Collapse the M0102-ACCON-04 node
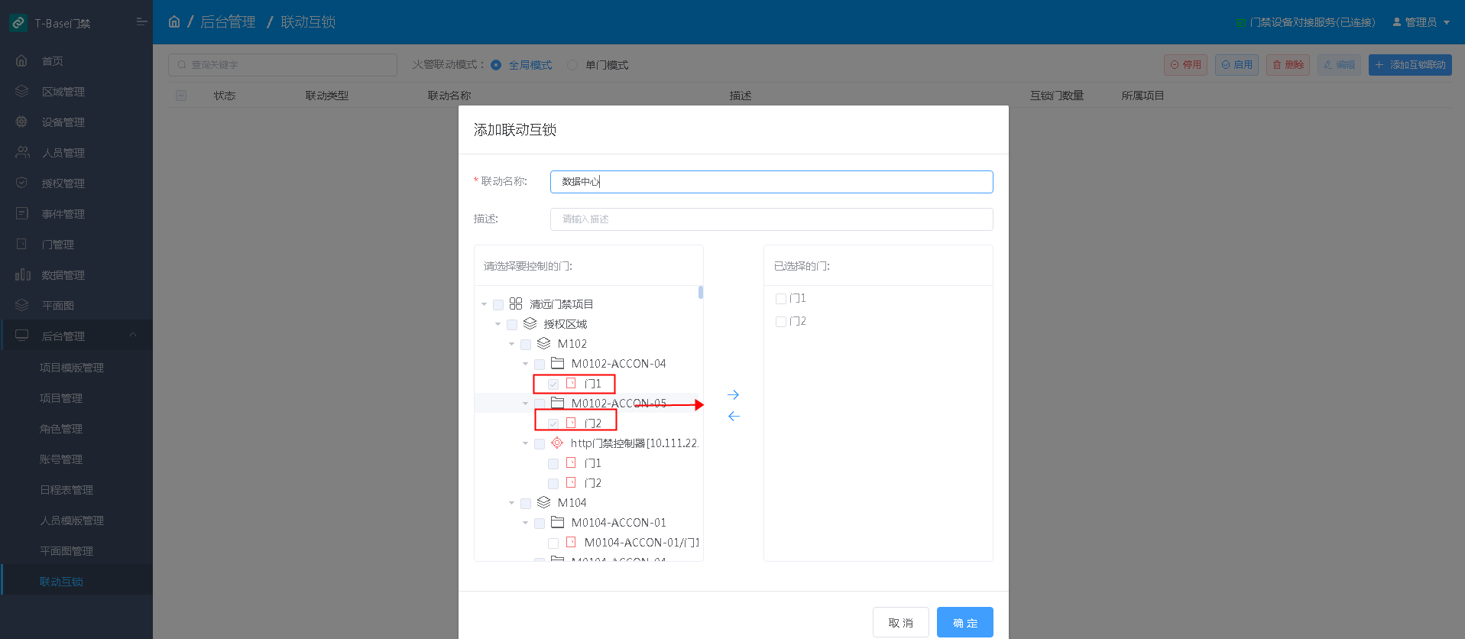 coord(525,364)
